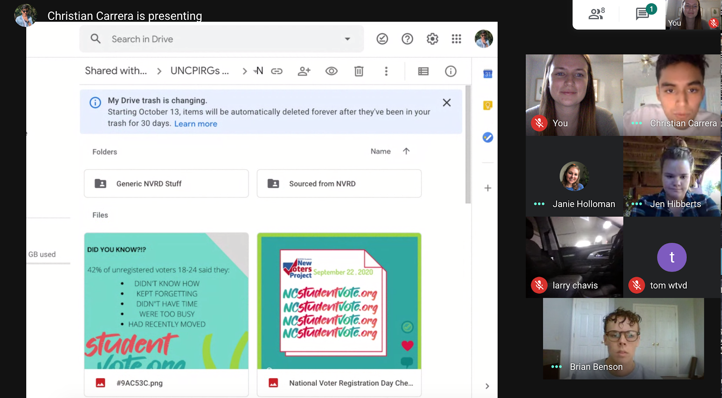Select National Voter Registration Day file label
722x398 pixels.
pos(351,383)
